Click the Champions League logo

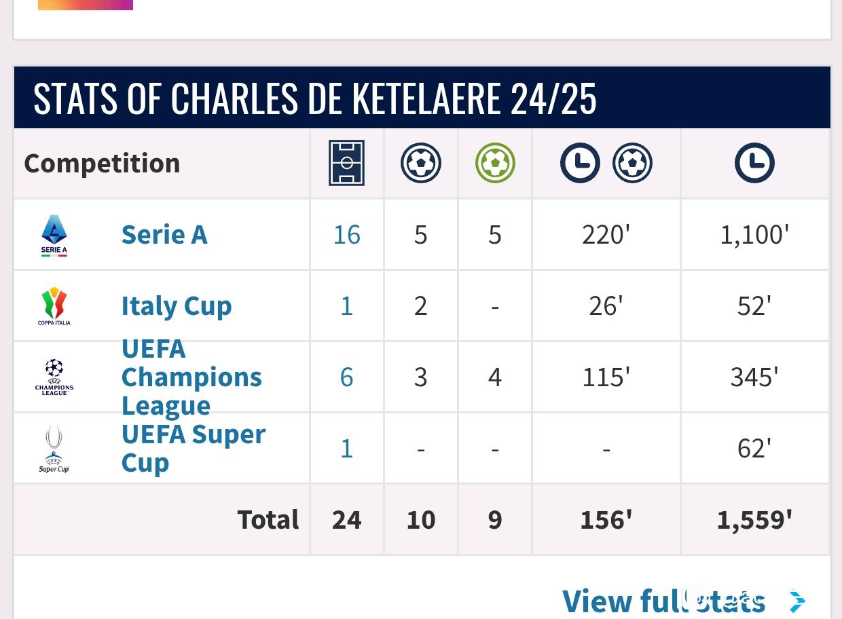pos(54,377)
